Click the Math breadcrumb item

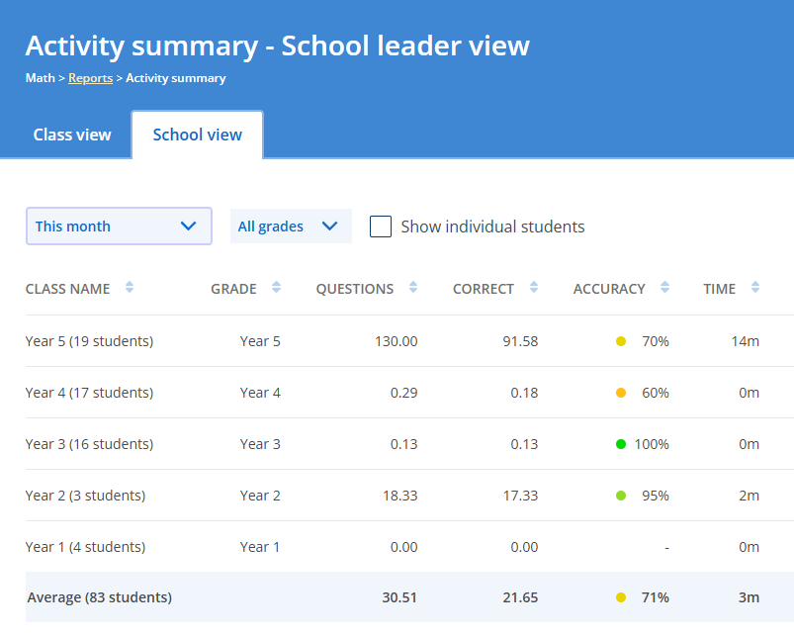coord(40,78)
